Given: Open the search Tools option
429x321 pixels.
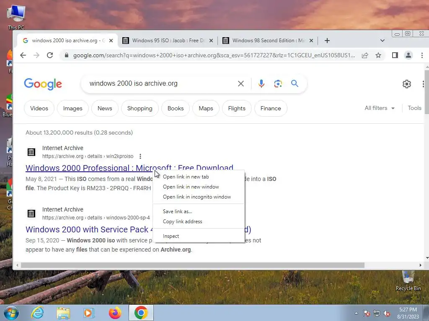Looking at the screenshot, I should pos(414,108).
